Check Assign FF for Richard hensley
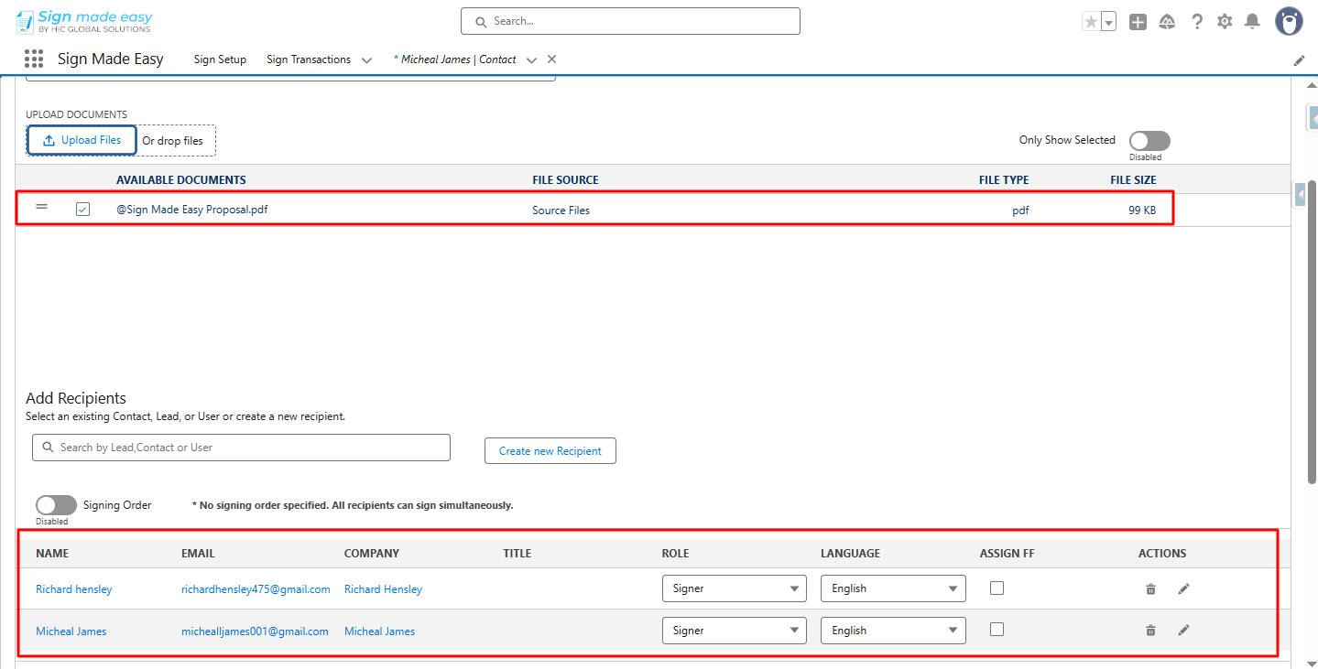Viewport: 1318px width, 669px height. click(x=997, y=588)
